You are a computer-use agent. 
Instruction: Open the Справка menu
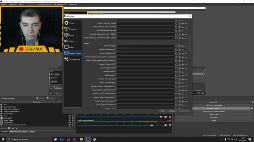coord(72,4)
